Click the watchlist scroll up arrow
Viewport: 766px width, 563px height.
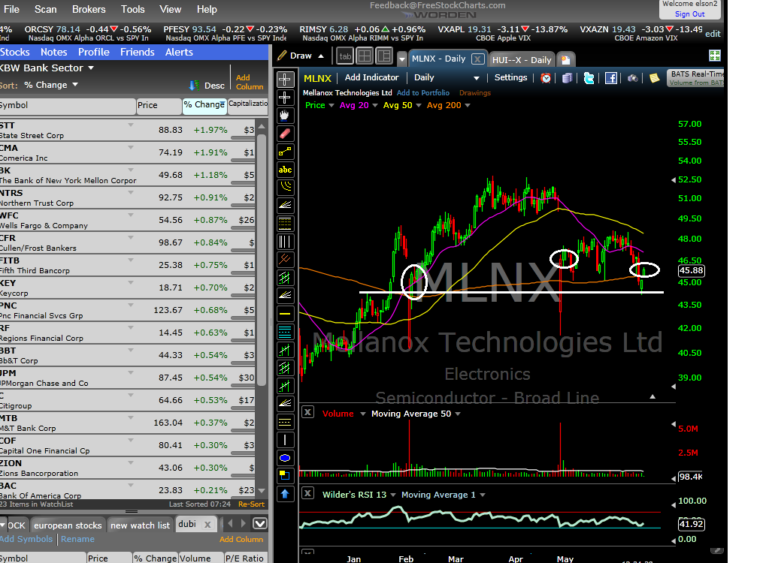click(x=262, y=126)
